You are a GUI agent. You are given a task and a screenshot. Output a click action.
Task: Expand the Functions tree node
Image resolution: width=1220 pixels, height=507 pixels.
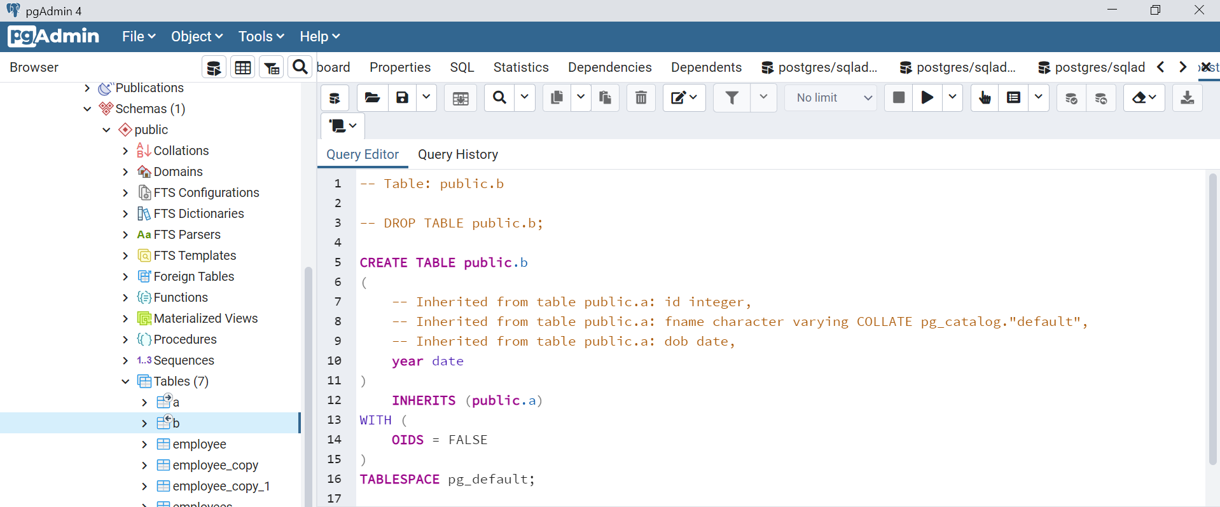(125, 297)
